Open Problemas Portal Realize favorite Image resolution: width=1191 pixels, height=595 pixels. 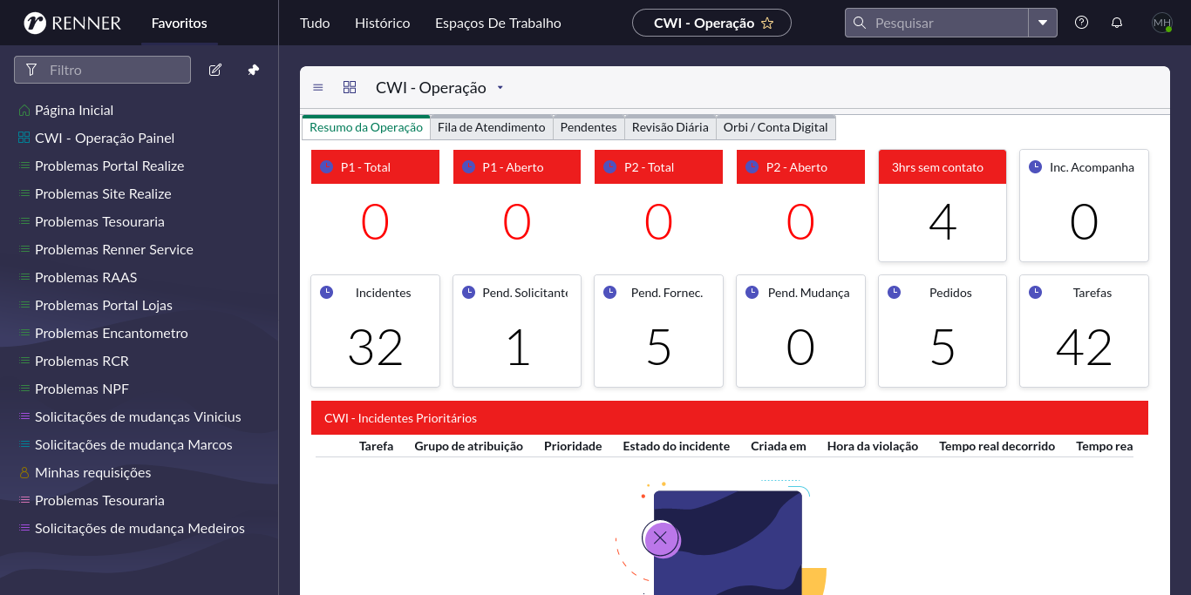pyautogui.click(x=109, y=166)
